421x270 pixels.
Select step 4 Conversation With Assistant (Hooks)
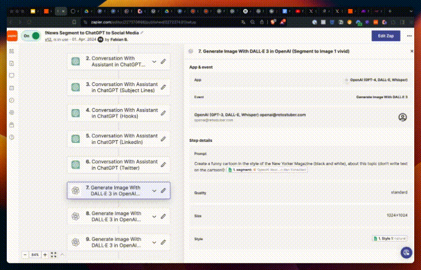tap(119, 113)
